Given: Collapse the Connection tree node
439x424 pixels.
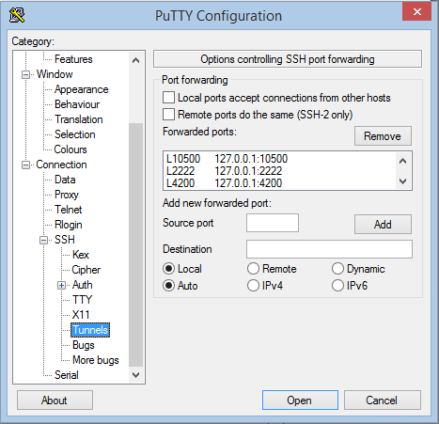Looking at the screenshot, I should tap(25, 165).
